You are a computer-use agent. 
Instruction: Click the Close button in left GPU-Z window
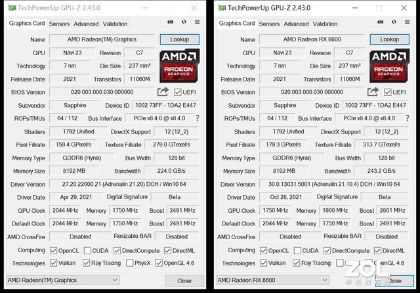point(184,281)
